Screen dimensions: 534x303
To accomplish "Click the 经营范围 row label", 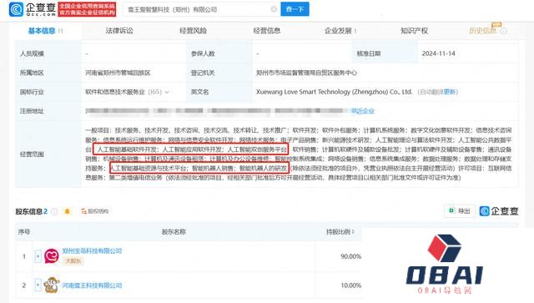I will click(x=32, y=154).
